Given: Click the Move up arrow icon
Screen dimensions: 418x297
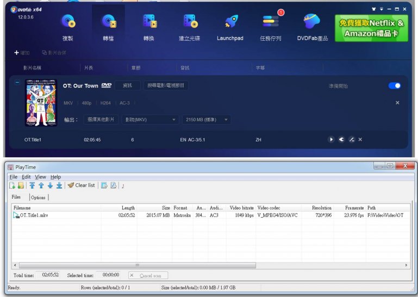Looking at the screenshot, I should coord(41,185).
